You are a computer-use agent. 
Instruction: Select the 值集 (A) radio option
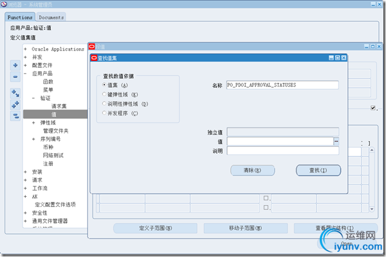click(104, 85)
